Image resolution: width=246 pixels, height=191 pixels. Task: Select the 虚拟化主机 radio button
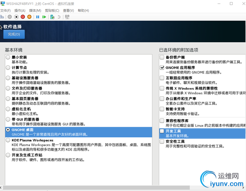8,109
